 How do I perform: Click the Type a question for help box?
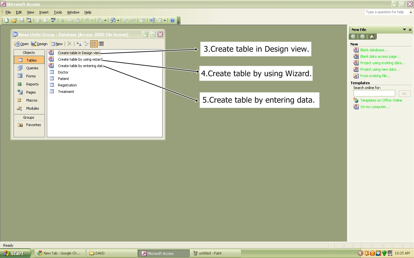pyautogui.click(x=387, y=12)
